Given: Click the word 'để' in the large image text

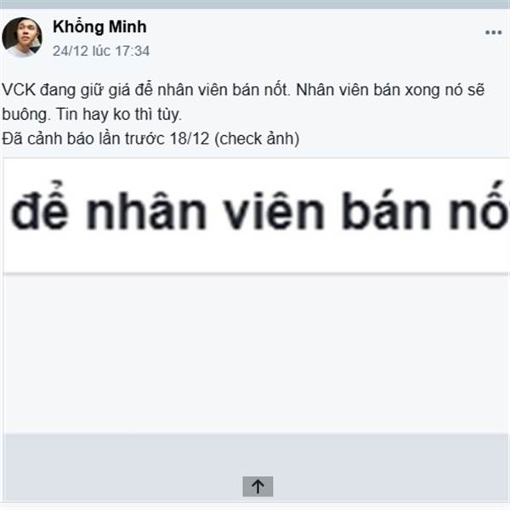Looking at the screenshot, I should coord(40,206).
